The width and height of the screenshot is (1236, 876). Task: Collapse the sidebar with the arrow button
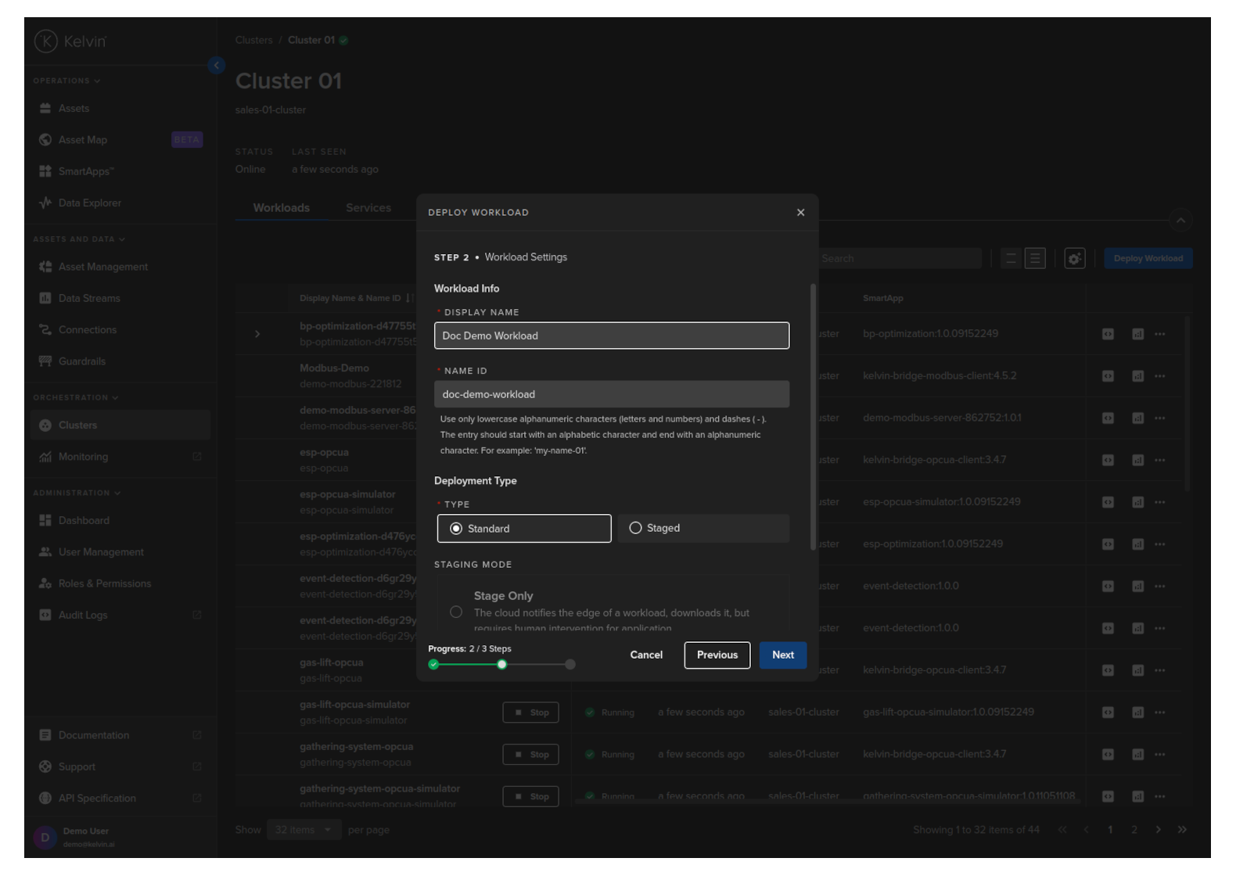[217, 66]
